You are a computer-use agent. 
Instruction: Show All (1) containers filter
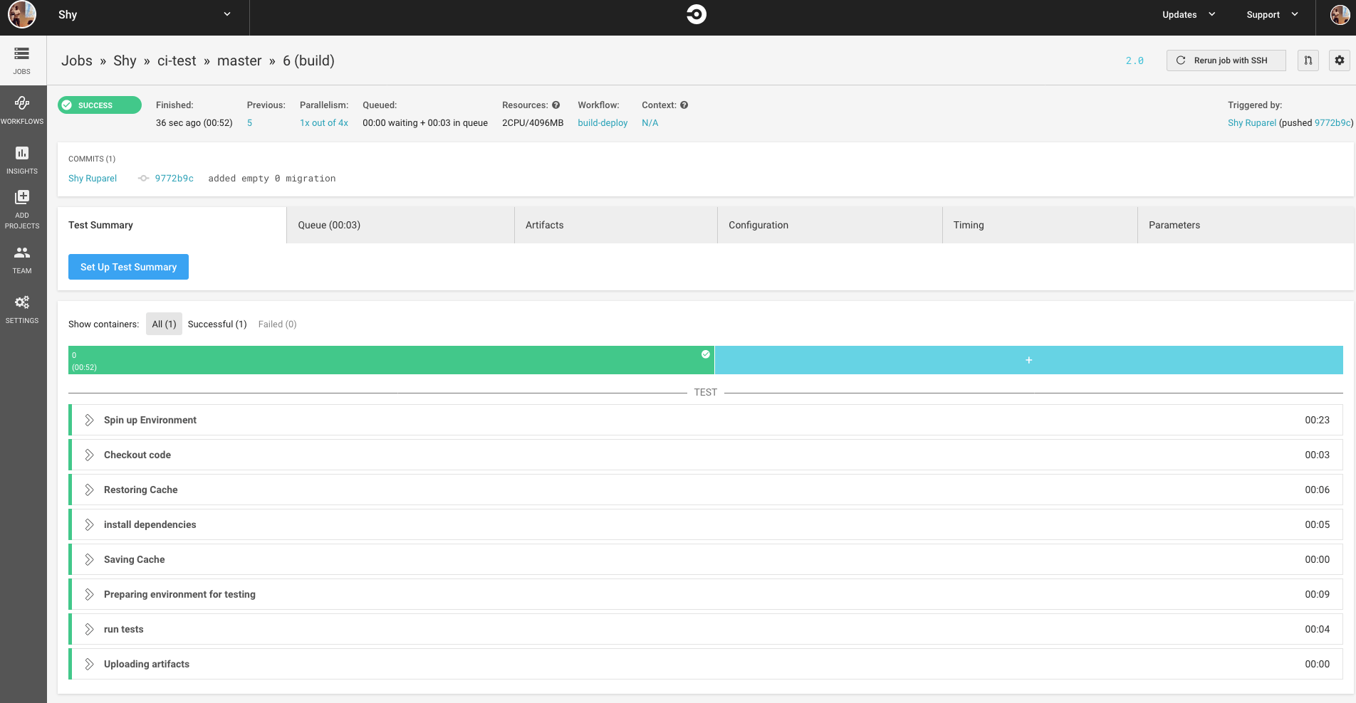pos(164,324)
